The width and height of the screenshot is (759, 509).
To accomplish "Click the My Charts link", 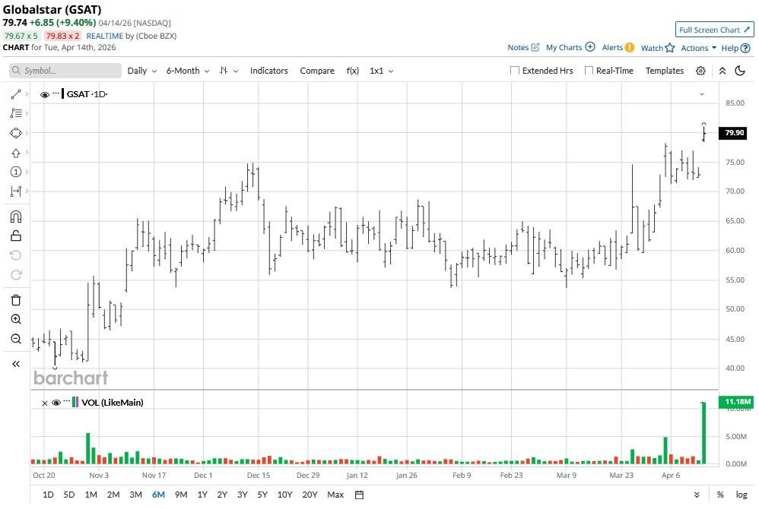I will click(564, 47).
